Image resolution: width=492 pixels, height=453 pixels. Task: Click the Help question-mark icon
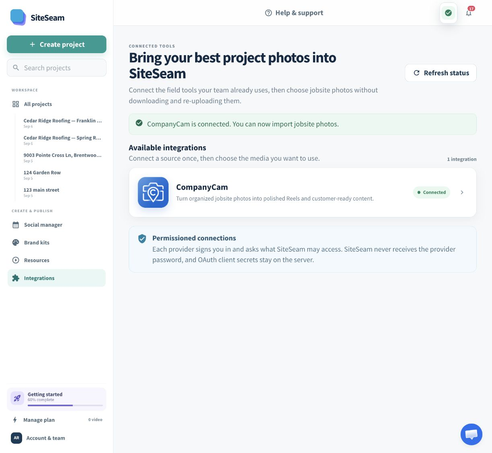[x=268, y=13]
